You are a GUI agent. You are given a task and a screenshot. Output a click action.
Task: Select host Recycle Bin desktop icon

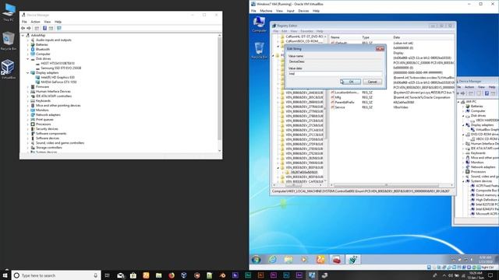click(x=9, y=41)
